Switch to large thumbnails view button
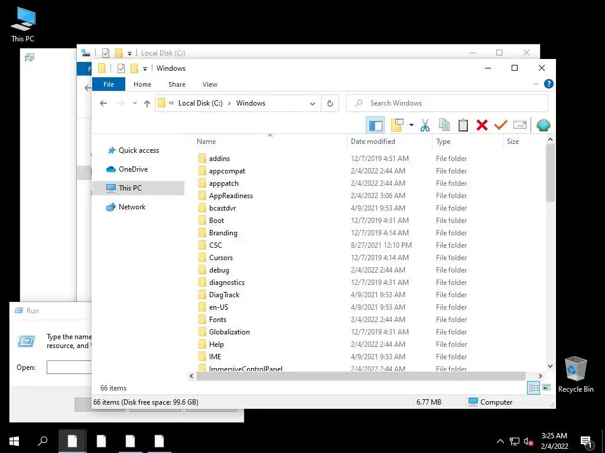The height and width of the screenshot is (453, 605). [x=547, y=388]
